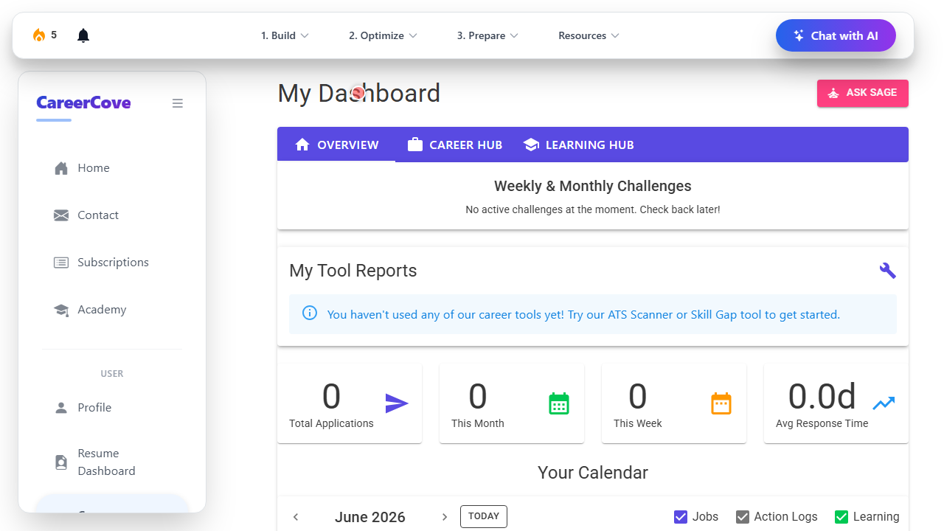
Task: Click the My Tool Reports heading
Action: click(x=353, y=271)
